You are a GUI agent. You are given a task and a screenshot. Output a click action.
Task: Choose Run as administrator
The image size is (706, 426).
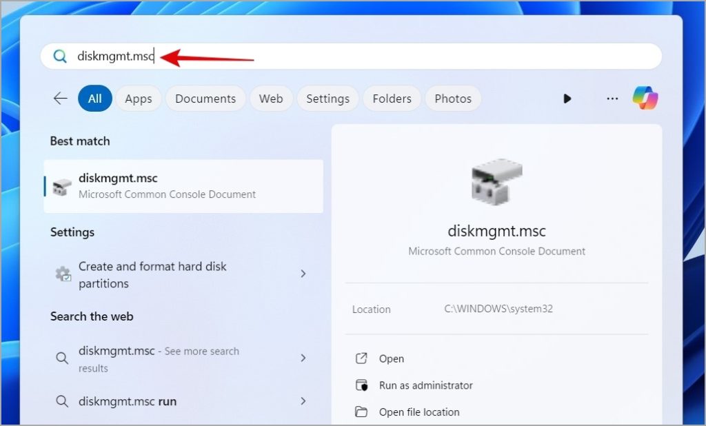tap(426, 385)
